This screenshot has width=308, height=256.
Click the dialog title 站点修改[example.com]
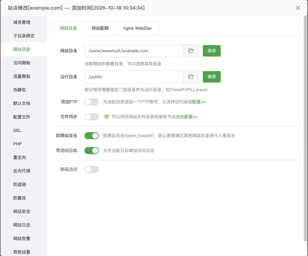click(35, 8)
